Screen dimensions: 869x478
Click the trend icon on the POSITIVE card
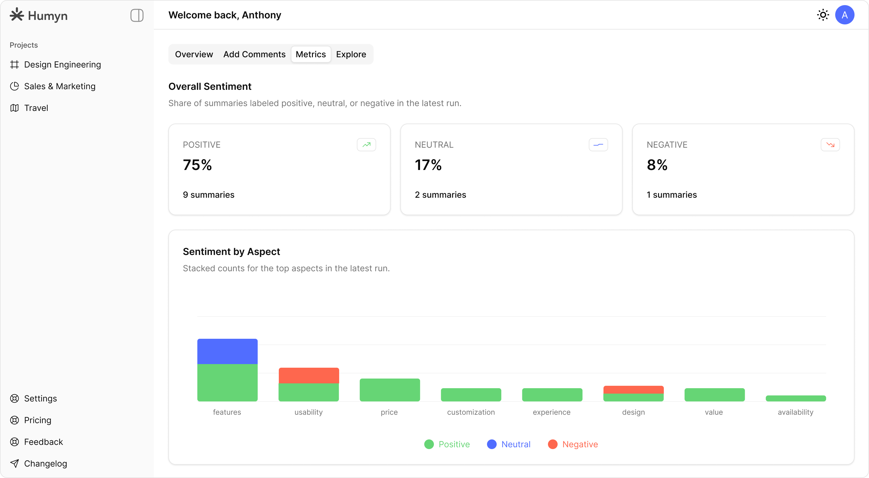366,144
